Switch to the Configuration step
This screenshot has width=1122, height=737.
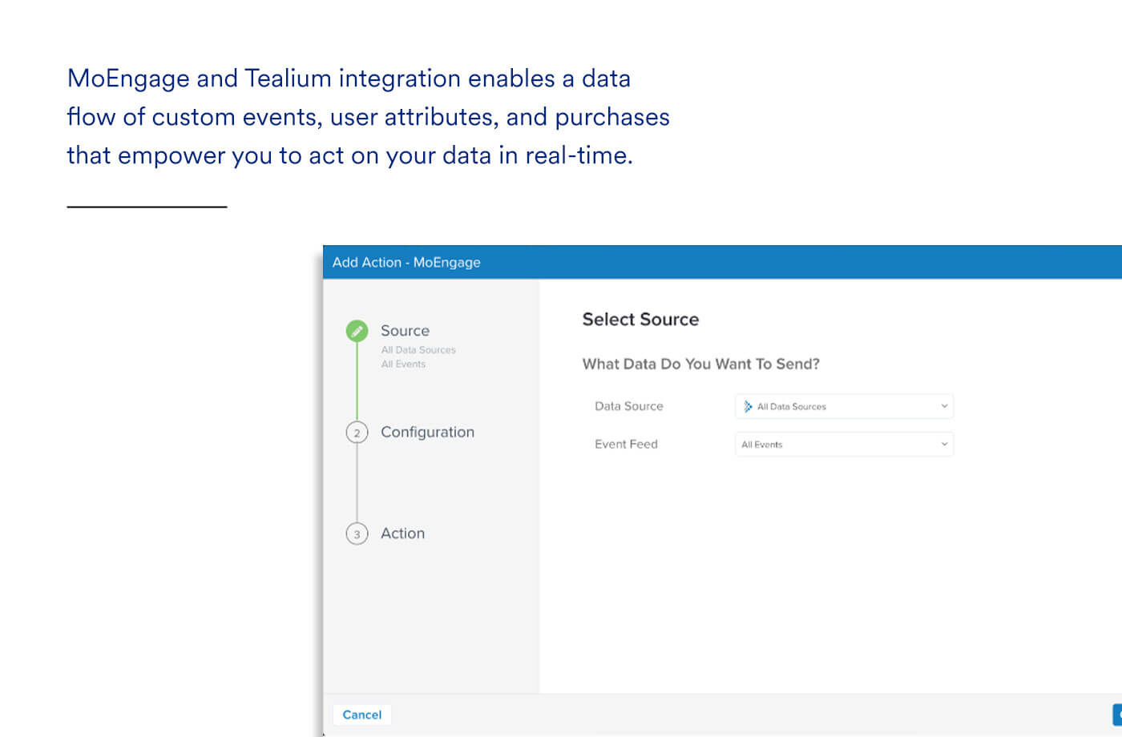coord(427,432)
